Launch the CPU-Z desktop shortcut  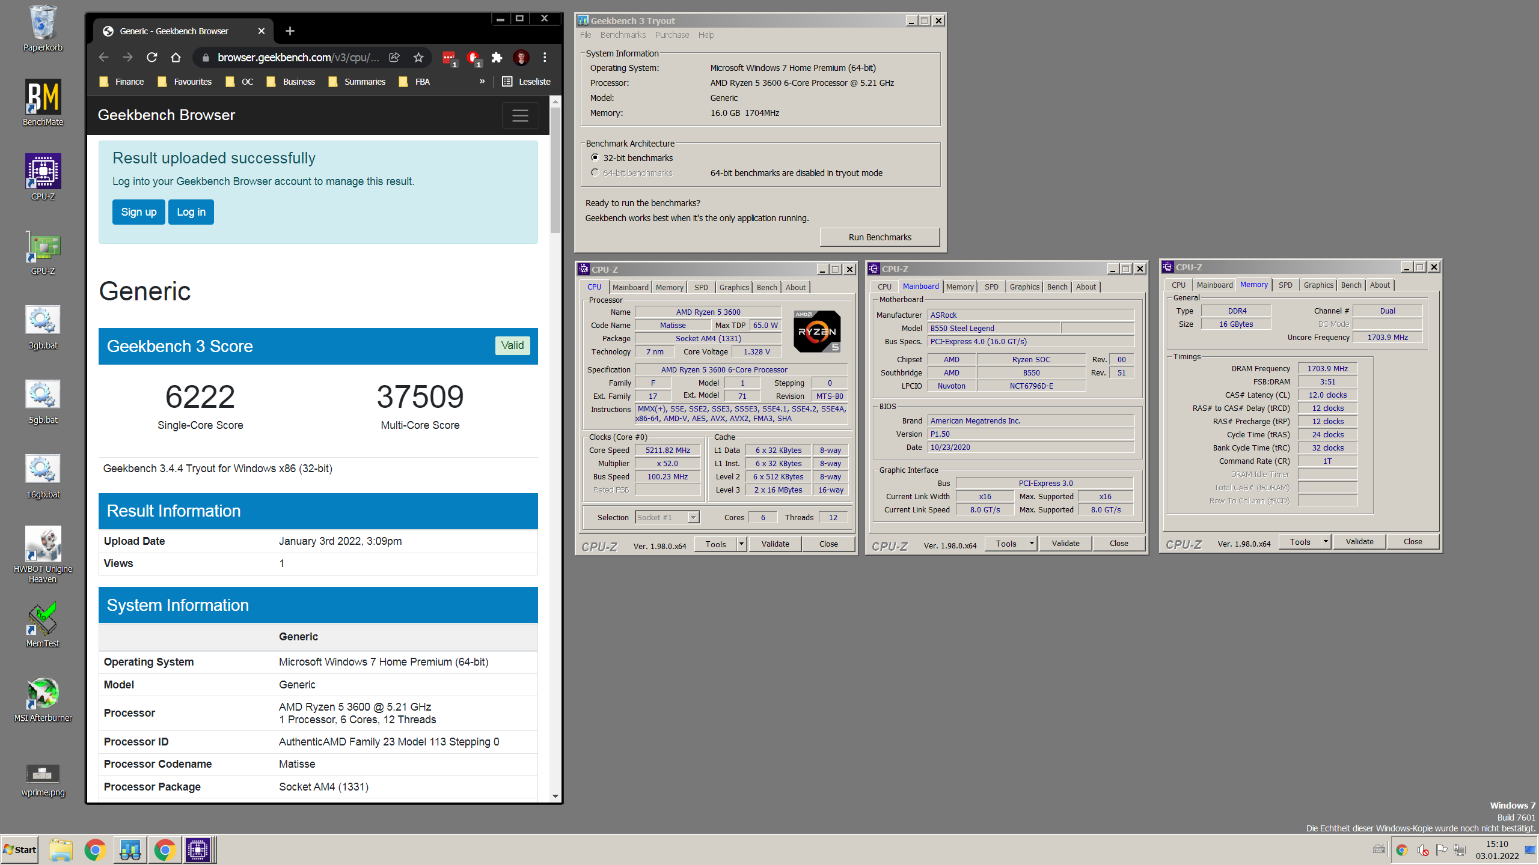43,177
